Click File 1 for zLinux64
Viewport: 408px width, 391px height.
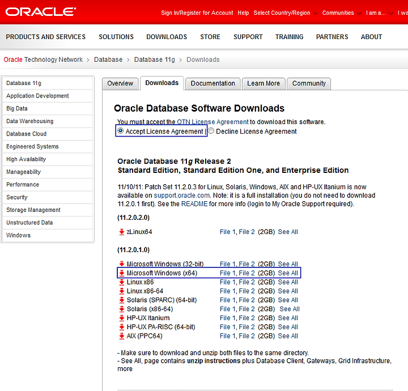pos(228,232)
